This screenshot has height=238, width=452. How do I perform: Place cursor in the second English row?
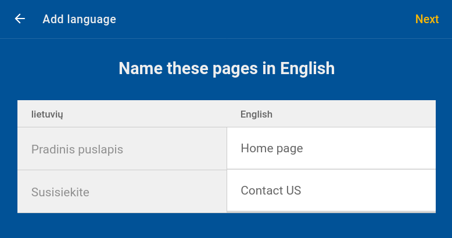tap(331, 191)
